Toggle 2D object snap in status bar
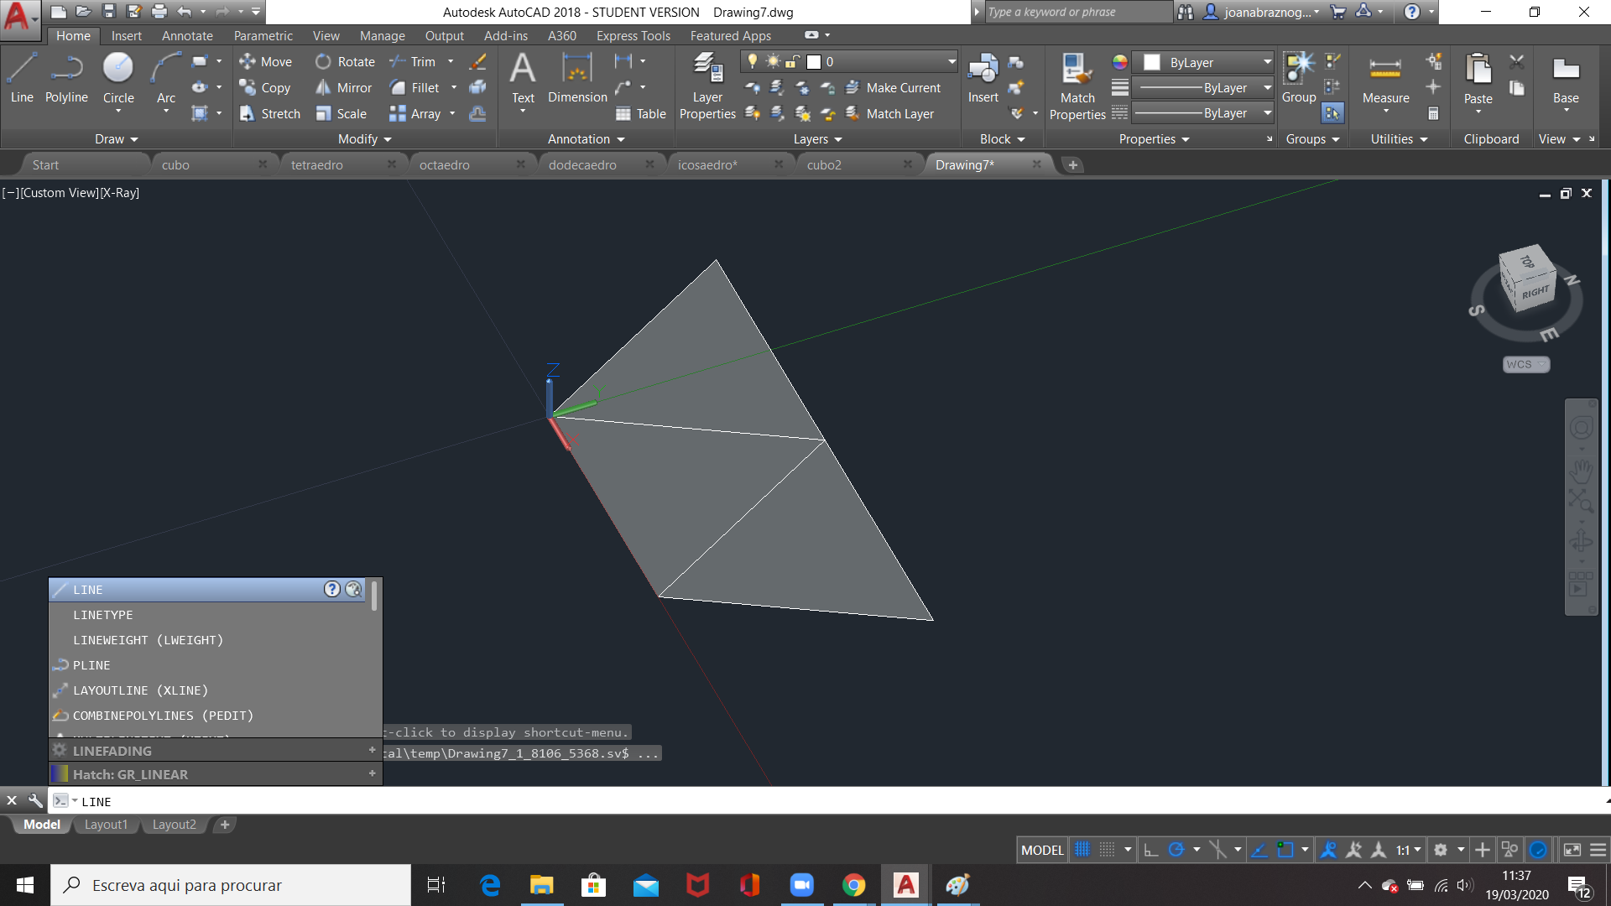The image size is (1611, 906). 1285,850
